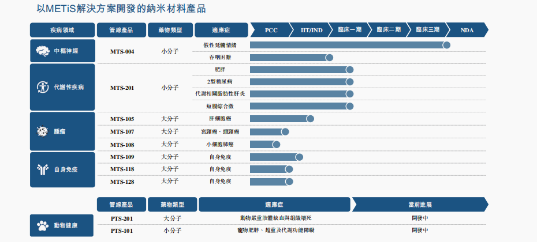Click the paw print icon for 動物健康
537x242 pixels.
tap(42, 225)
